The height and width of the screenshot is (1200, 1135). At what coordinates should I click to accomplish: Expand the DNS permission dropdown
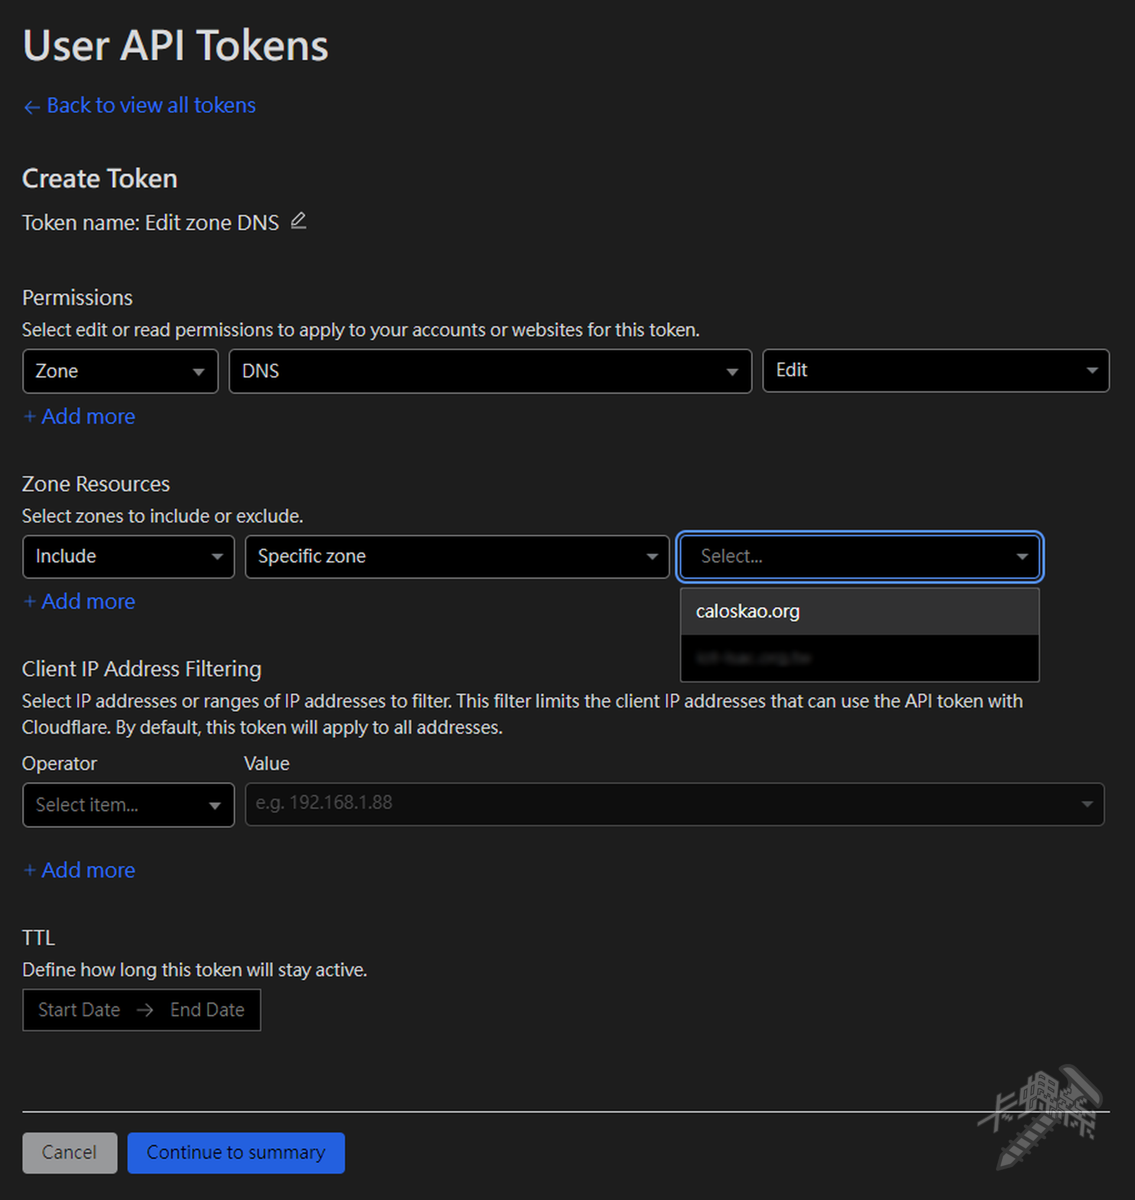point(489,371)
